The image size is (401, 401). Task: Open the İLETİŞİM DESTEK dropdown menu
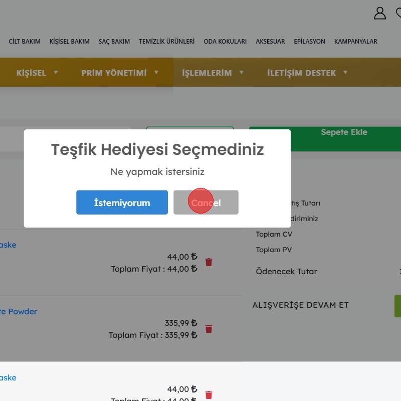307,73
